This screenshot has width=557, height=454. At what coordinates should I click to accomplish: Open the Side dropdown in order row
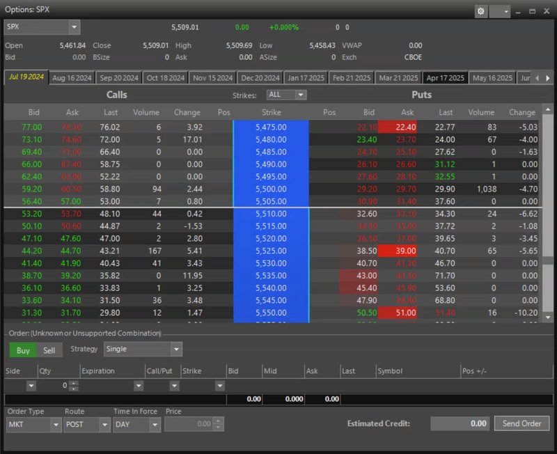31,386
